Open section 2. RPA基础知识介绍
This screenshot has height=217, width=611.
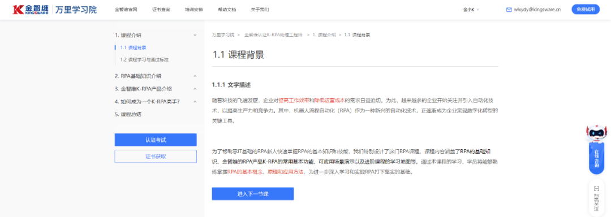coord(138,76)
